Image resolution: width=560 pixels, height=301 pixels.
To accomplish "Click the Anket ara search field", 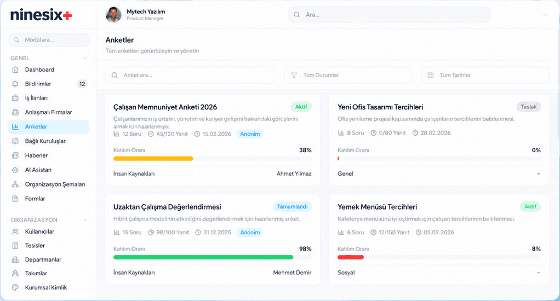I will [190, 76].
